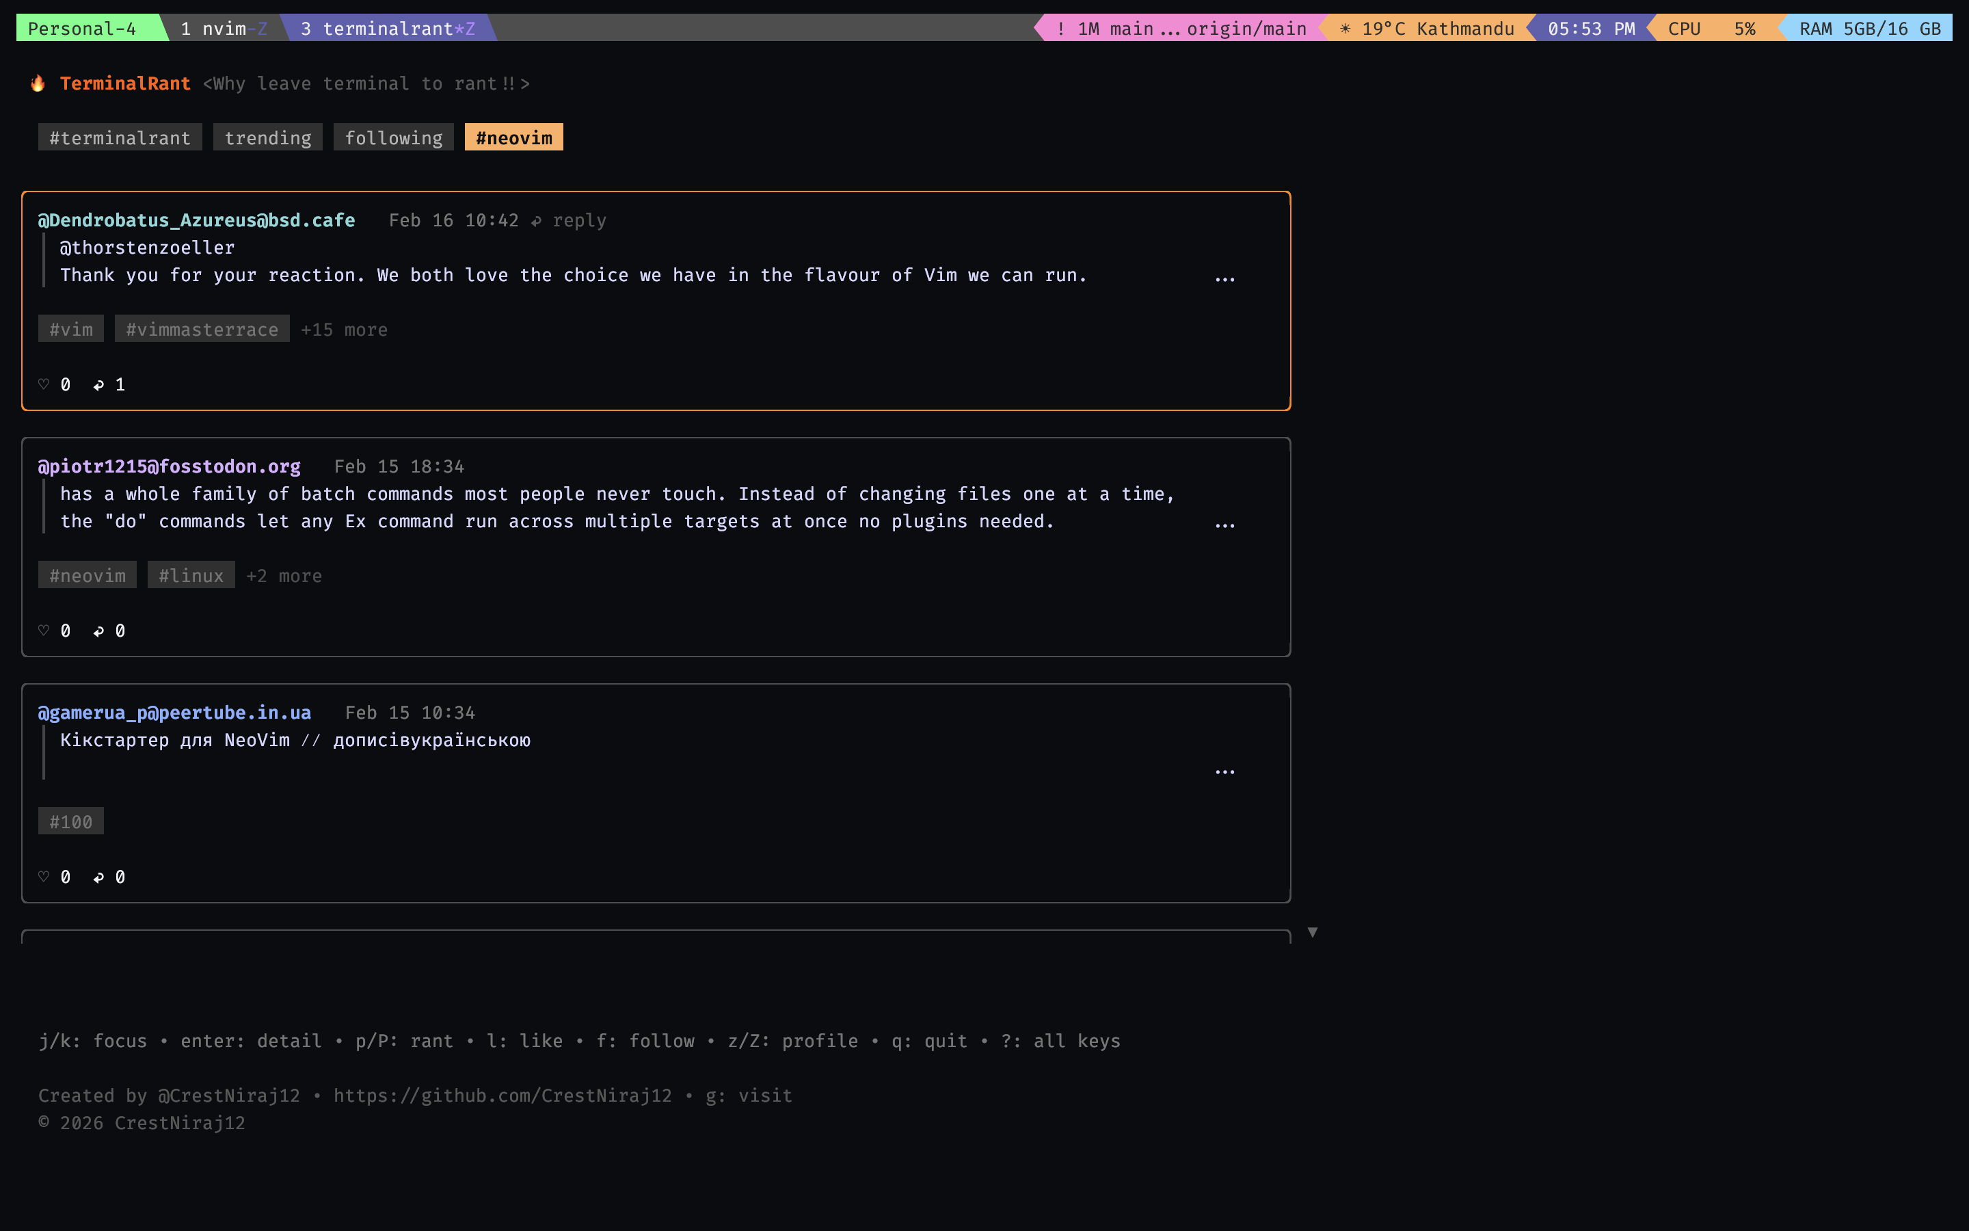Open the CrestNiraj12 GitHub link
The width and height of the screenshot is (1969, 1231).
pos(502,1095)
